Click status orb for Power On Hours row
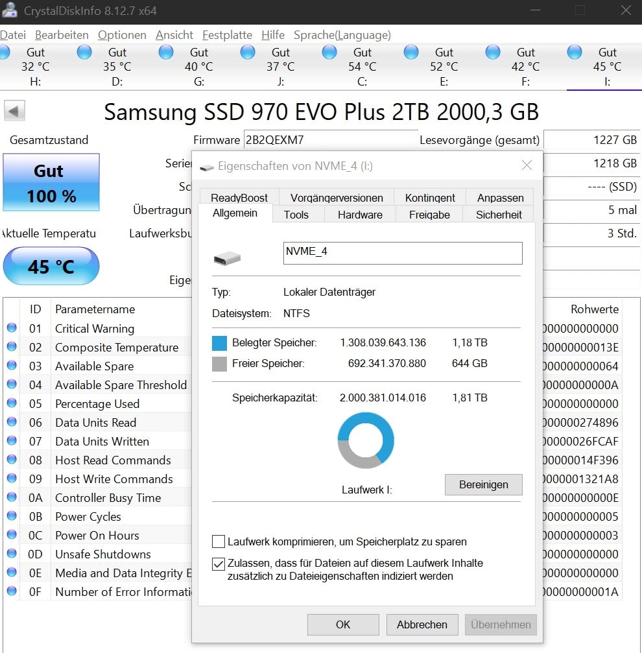The width and height of the screenshot is (642, 653). [12, 534]
